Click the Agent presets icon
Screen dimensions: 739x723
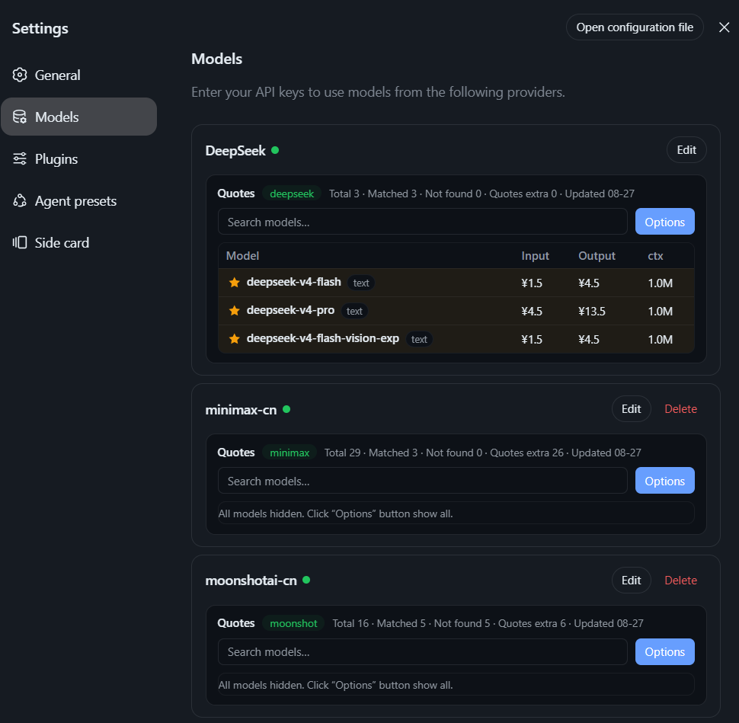point(20,201)
